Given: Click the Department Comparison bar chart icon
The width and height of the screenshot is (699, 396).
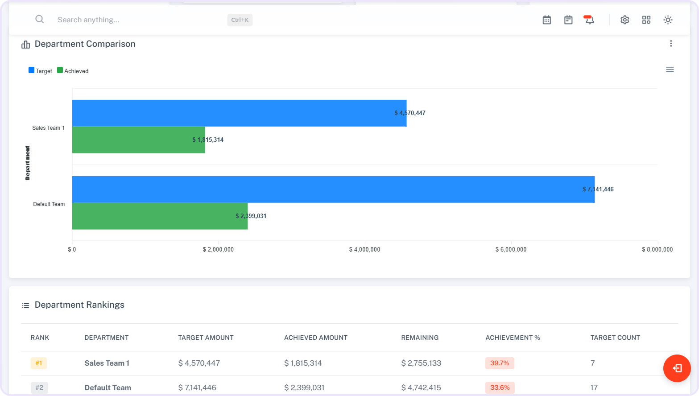Looking at the screenshot, I should 25,44.
